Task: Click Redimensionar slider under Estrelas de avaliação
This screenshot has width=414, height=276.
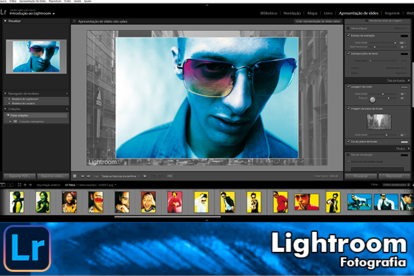Action: click(382, 47)
